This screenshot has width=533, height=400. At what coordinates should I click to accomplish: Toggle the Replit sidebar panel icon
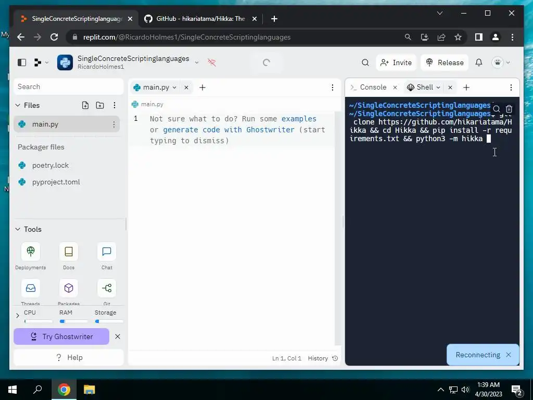tap(22, 63)
